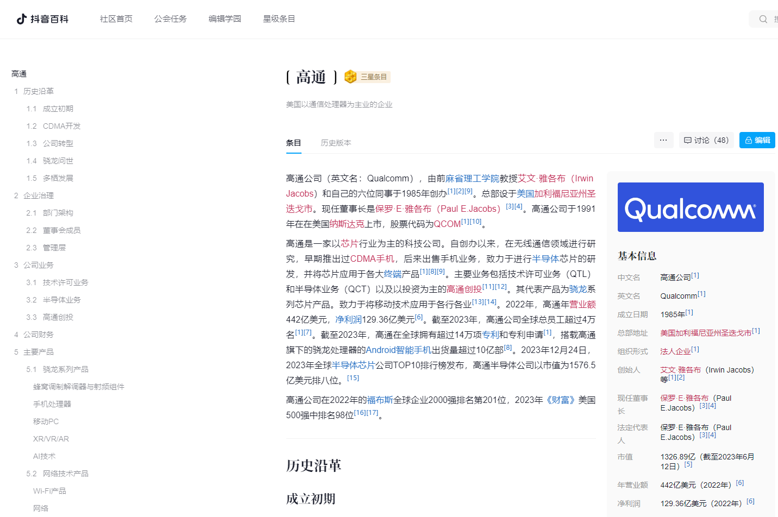
Task: Open the 高通创投 link in the paragraph
Action: (464, 289)
